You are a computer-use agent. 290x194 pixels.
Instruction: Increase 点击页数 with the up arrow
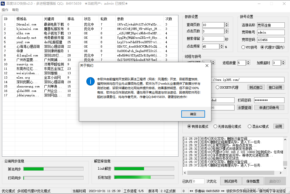[227, 30]
